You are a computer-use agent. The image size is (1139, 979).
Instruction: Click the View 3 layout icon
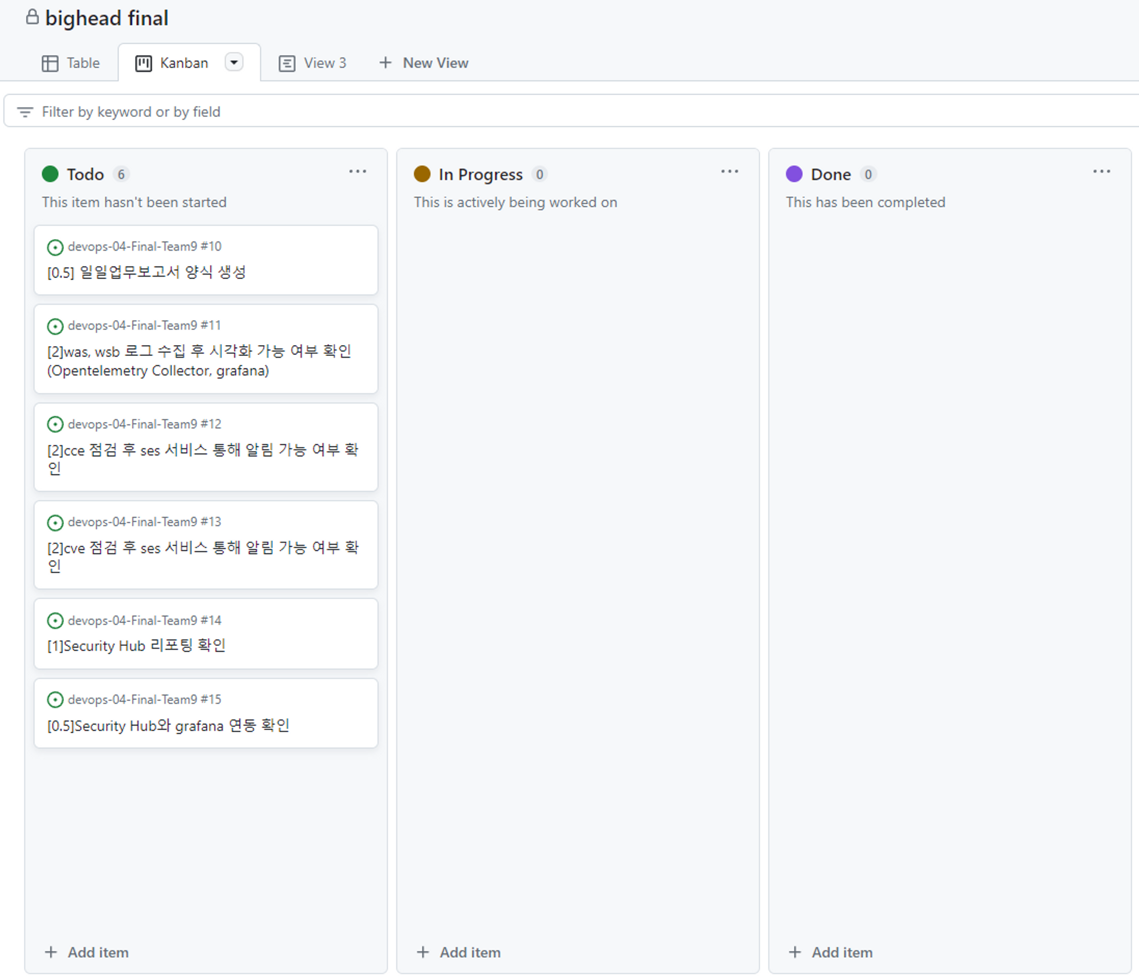click(x=286, y=63)
